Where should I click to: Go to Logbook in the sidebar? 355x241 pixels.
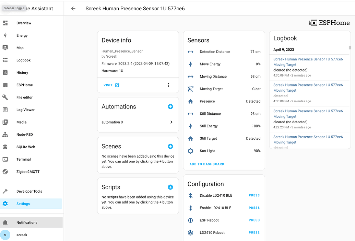[x=23, y=60]
